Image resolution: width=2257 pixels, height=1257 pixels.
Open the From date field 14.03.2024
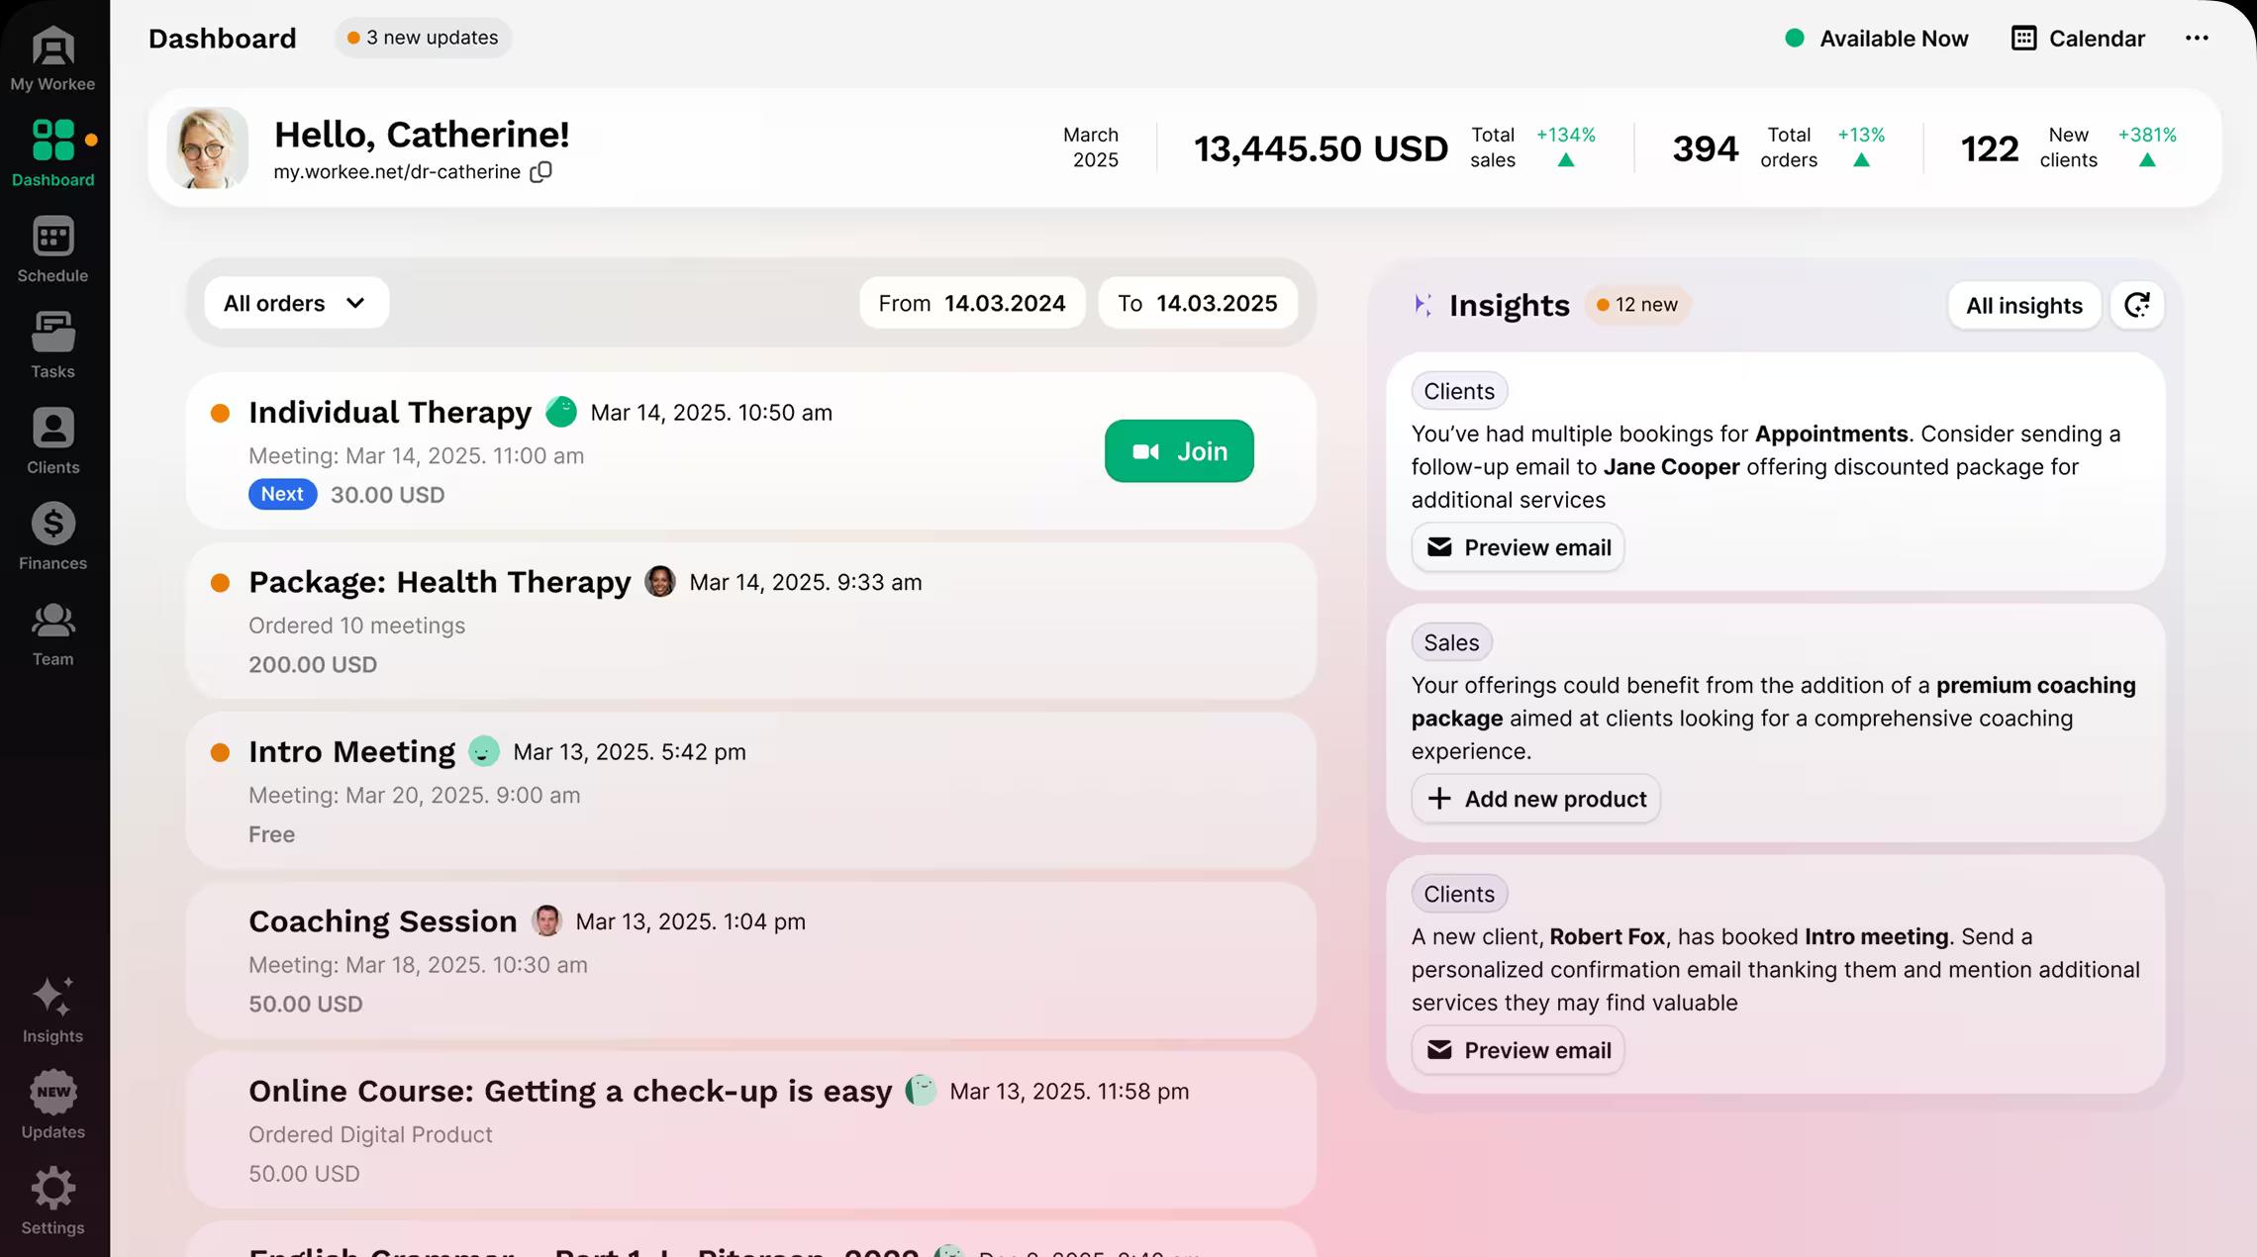tap(972, 303)
